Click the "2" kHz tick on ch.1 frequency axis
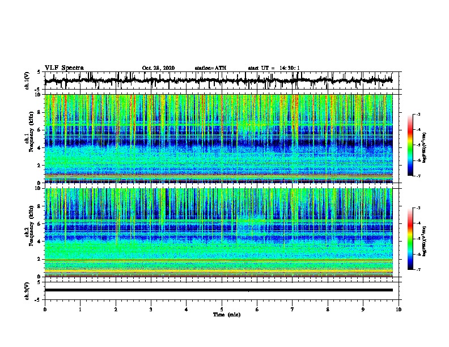 [x=40, y=166]
